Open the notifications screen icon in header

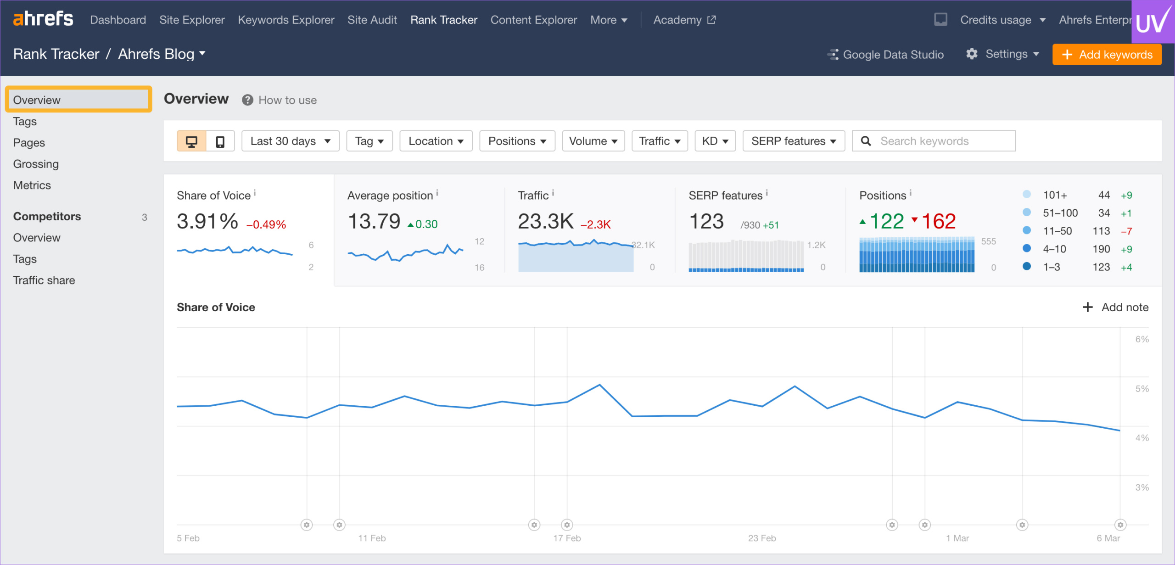(940, 20)
